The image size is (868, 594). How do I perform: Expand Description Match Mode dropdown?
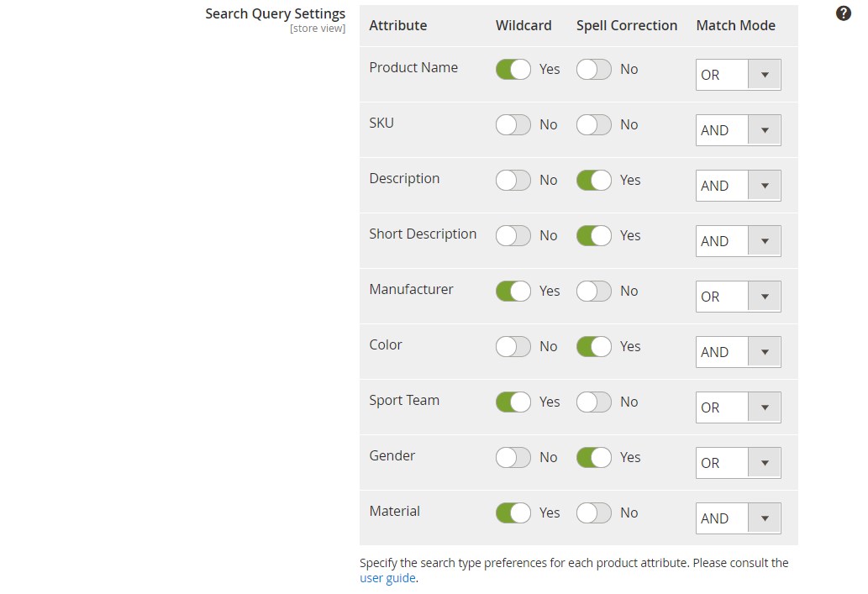point(738,186)
